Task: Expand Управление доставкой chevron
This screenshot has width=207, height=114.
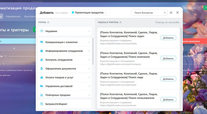Action: point(89,86)
